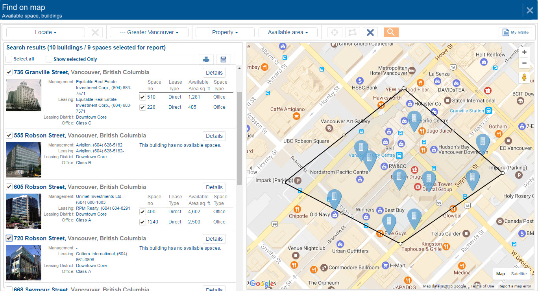Viewport: 538px width, 291px height.
Task: Open Details for 720 Robson Street
Action: tap(214, 239)
